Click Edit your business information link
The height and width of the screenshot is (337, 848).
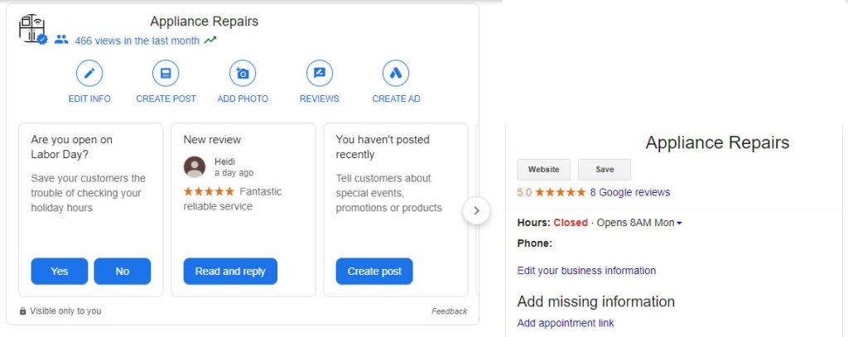point(586,271)
